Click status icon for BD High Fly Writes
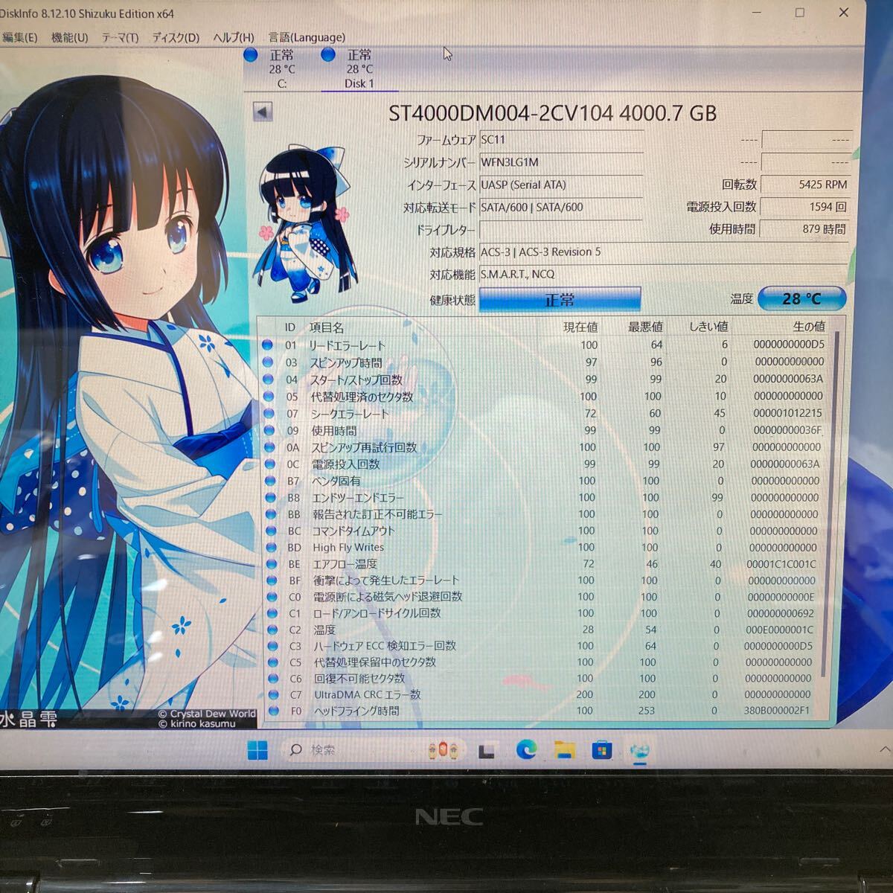The height and width of the screenshot is (893, 893). 272,547
